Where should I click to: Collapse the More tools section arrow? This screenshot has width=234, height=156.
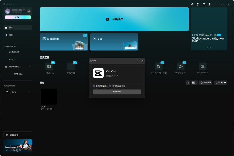[x=29, y=67]
